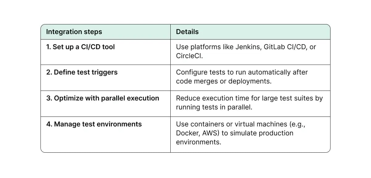Click the number "1." in the first step
The height and width of the screenshot is (178, 371).
pyautogui.click(x=49, y=47)
